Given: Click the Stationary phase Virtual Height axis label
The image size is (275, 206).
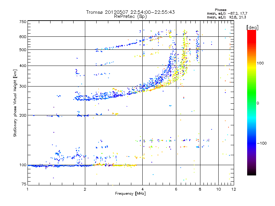Looking at the screenshot, I should (15, 103).
